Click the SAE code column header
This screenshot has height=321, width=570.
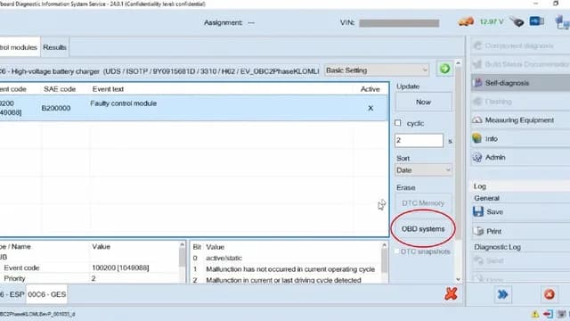[x=60, y=89]
